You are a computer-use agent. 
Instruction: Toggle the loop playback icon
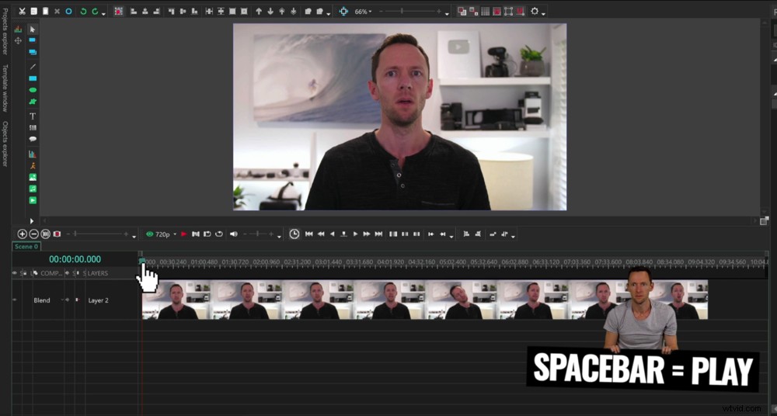coord(219,234)
